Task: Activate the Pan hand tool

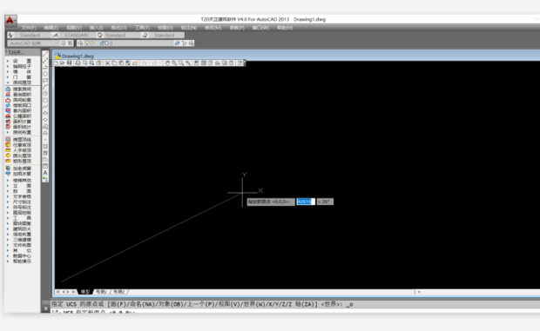Action: tap(167, 63)
